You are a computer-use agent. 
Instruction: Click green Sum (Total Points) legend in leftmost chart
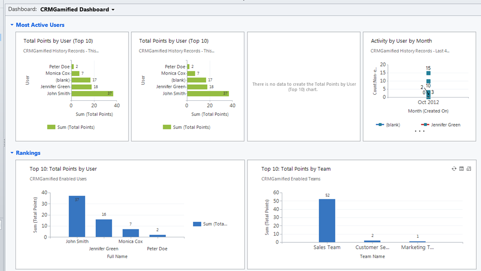coord(71,127)
